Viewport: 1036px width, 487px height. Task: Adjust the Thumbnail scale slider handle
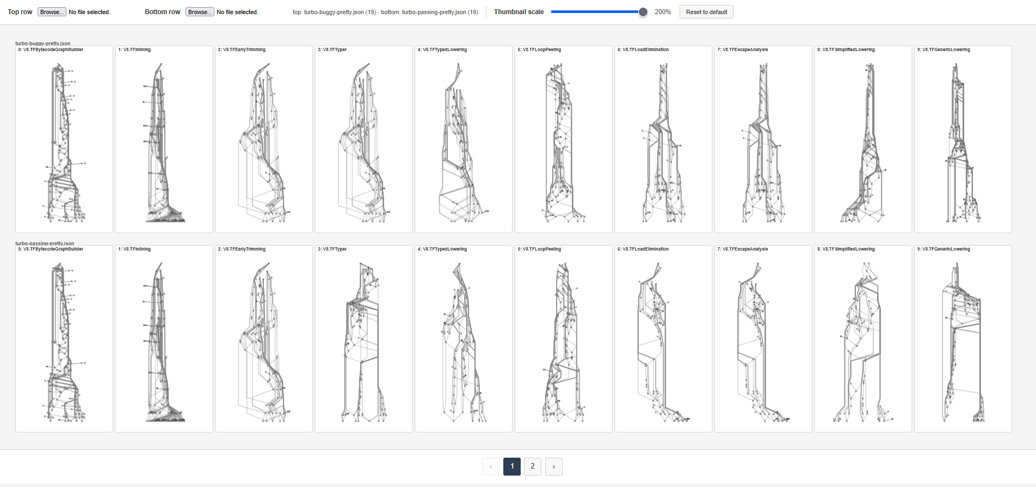(643, 12)
